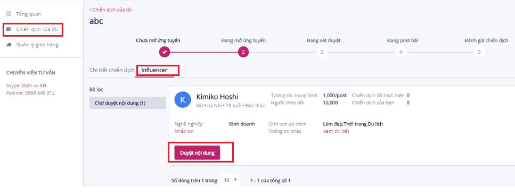The image size is (515, 196).
Task: Click the Tổng quan grid icon
Action: (x=9, y=14)
